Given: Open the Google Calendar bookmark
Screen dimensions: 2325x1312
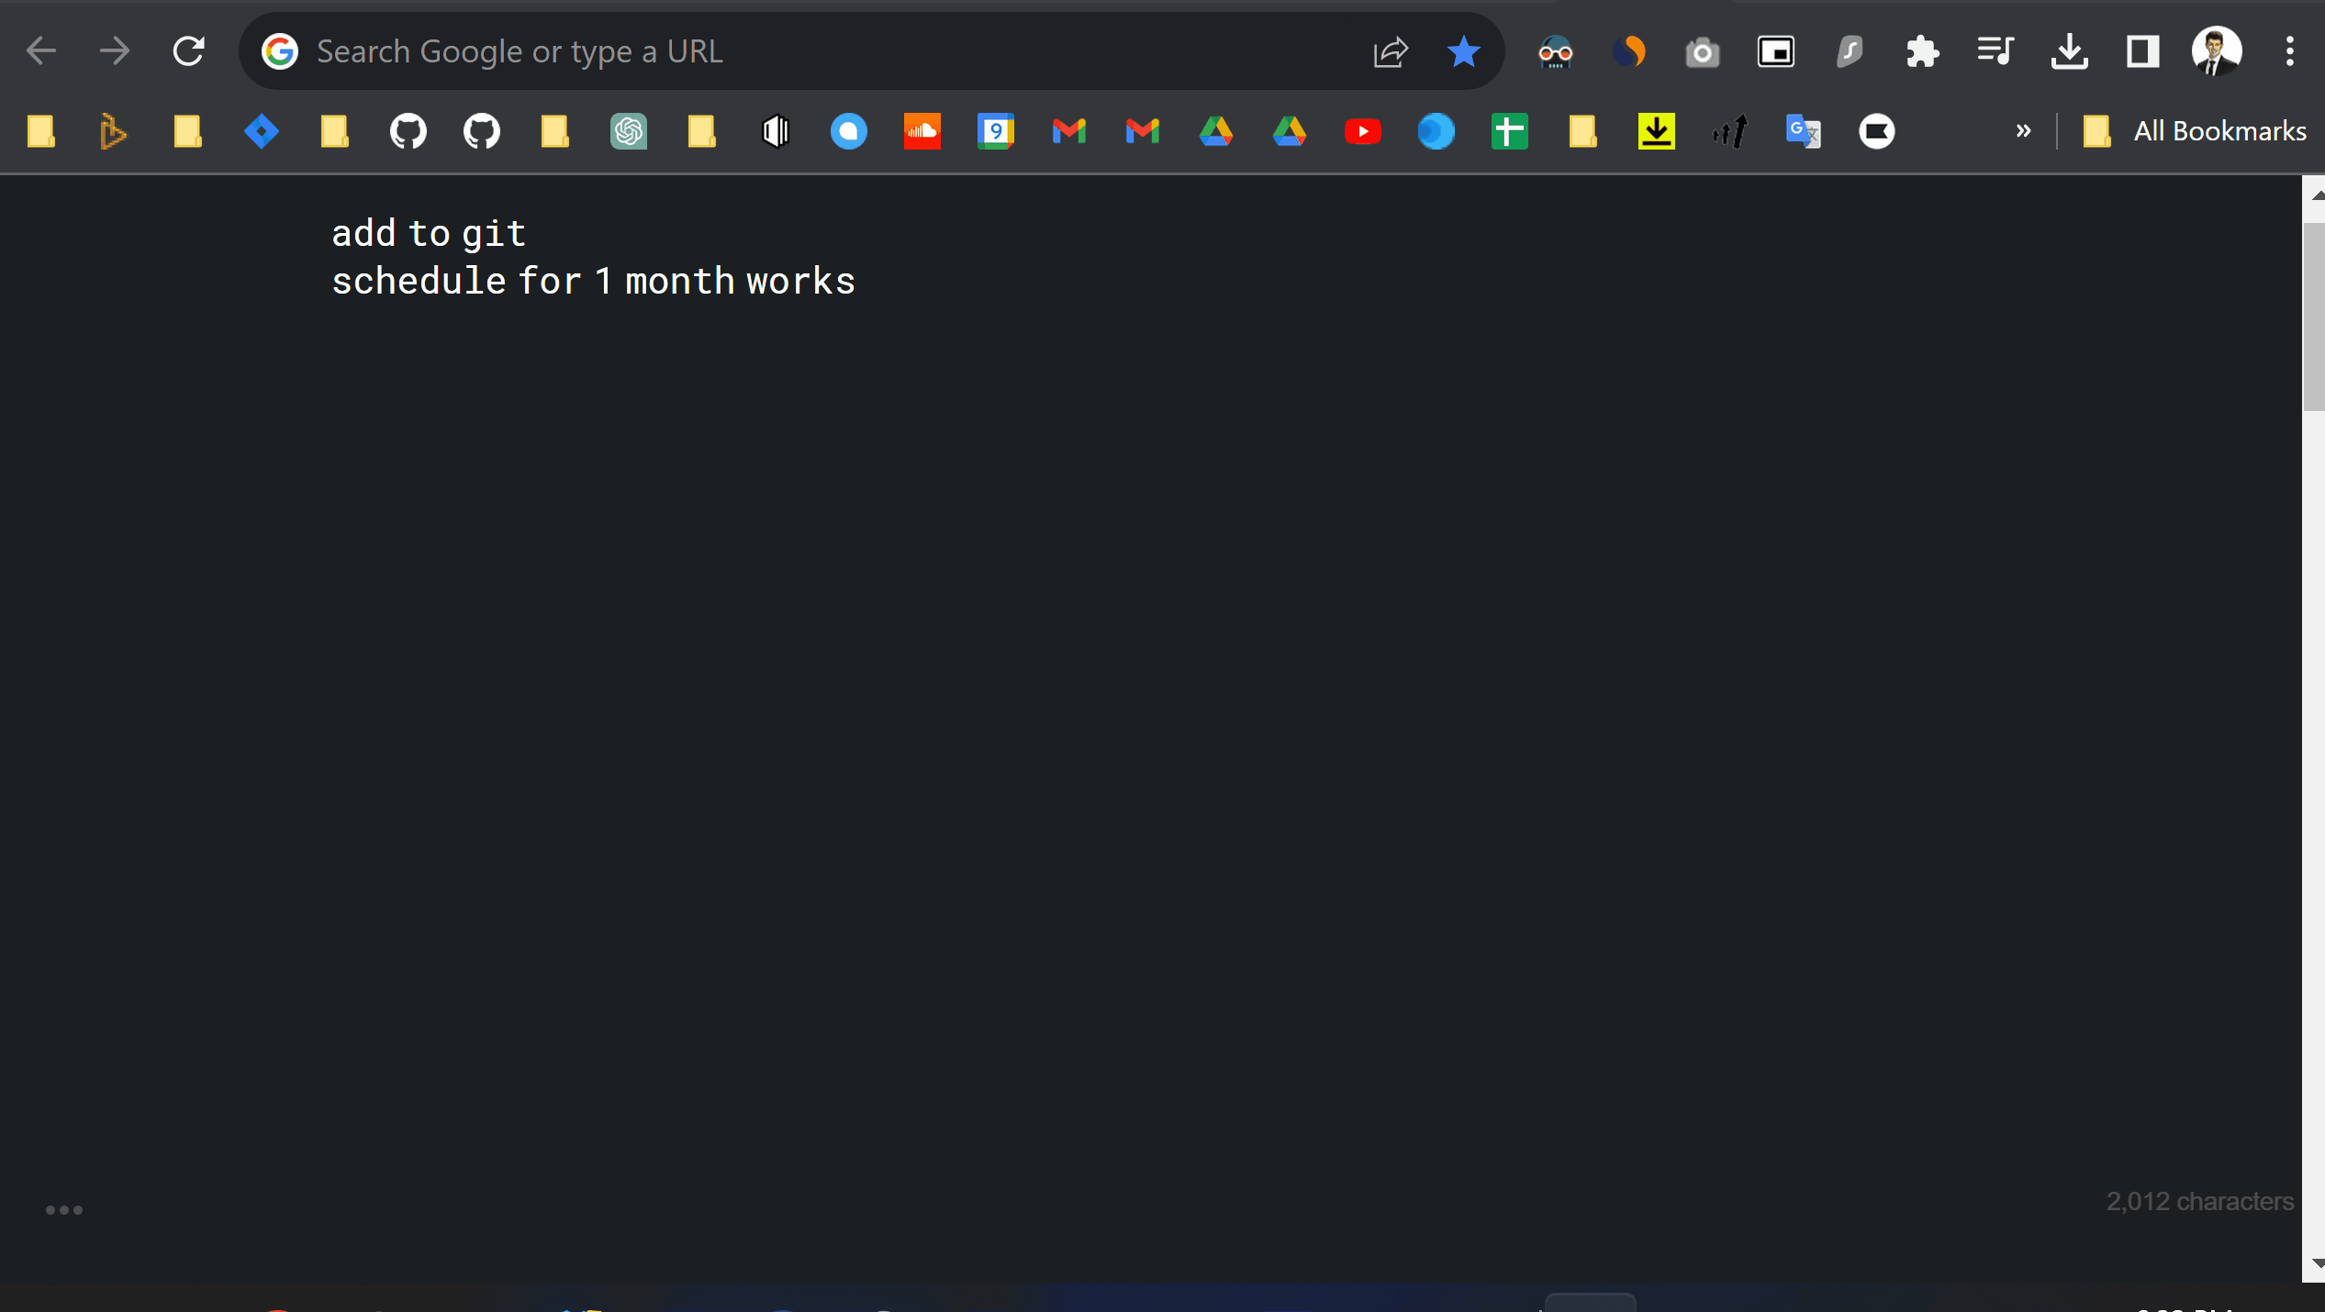Looking at the screenshot, I should (995, 131).
